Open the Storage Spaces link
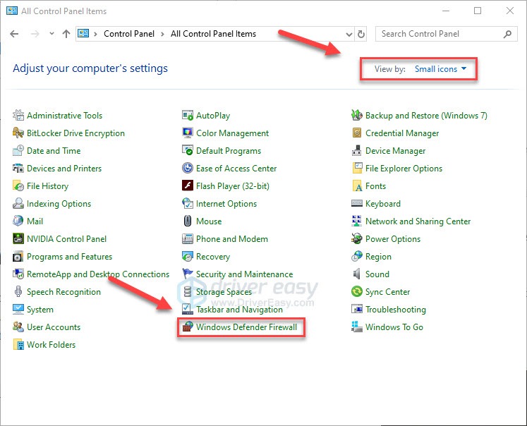This screenshot has height=426, width=527. [x=224, y=292]
